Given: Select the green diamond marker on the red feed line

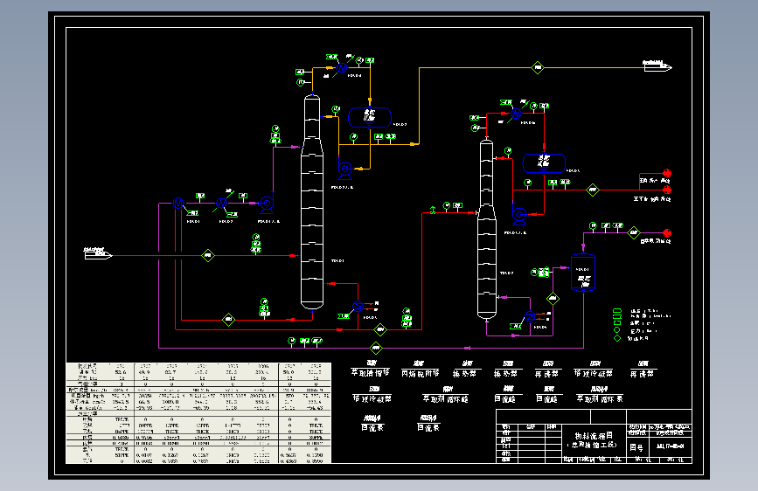Looking at the screenshot, I should pyautogui.click(x=208, y=255).
